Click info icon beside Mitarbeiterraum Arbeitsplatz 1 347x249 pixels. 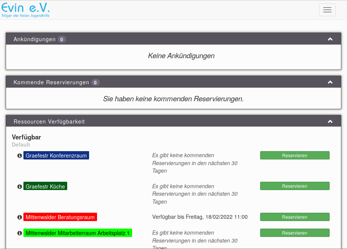20,233
